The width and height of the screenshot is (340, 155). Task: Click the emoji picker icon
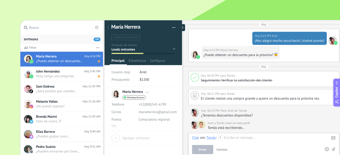point(327,149)
